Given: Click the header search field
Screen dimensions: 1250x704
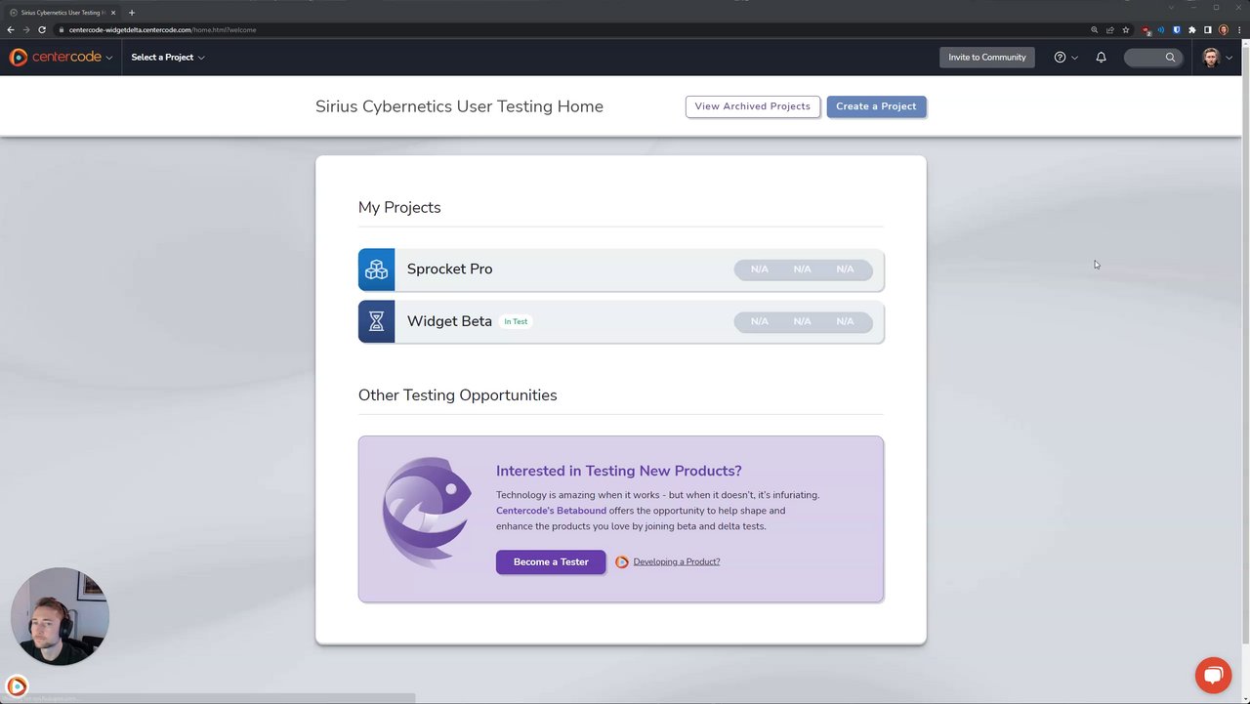Looking at the screenshot, I should (1151, 58).
